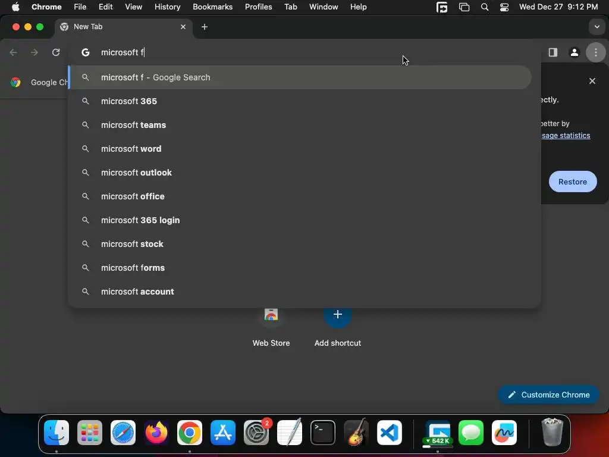609x457 pixels.
Task: Click the Dock download monitor showing 542 K
Action: click(x=438, y=433)
